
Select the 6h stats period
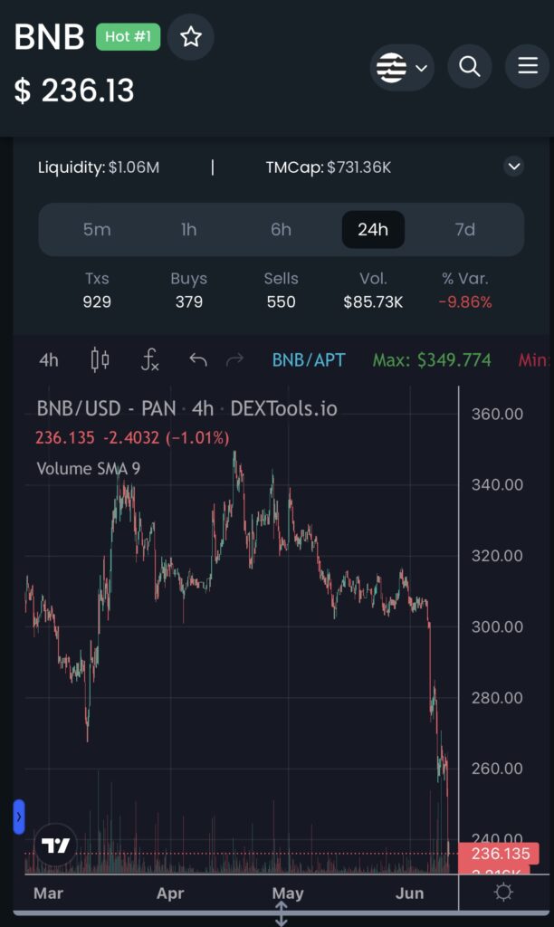[281, 229]
